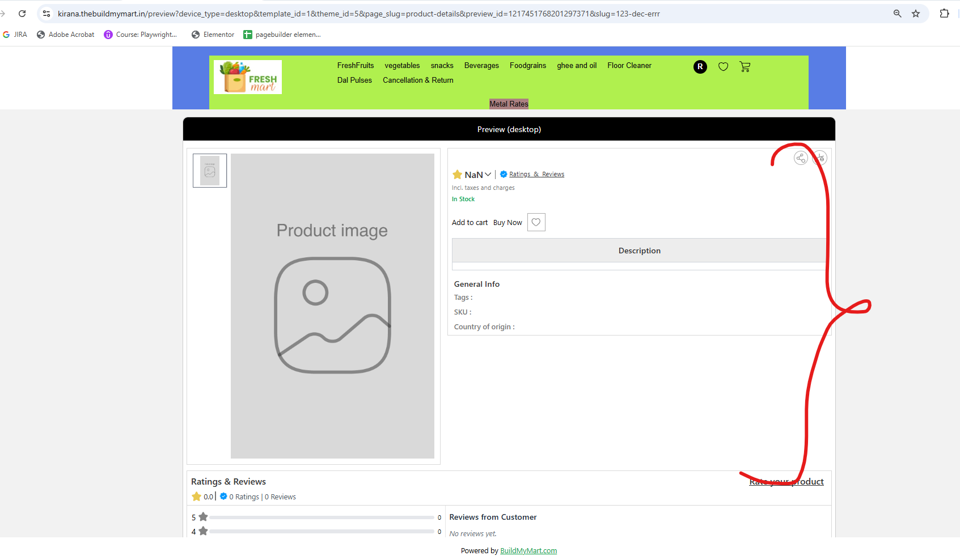Click the 4 star rating bar

(x=322, y=532)
